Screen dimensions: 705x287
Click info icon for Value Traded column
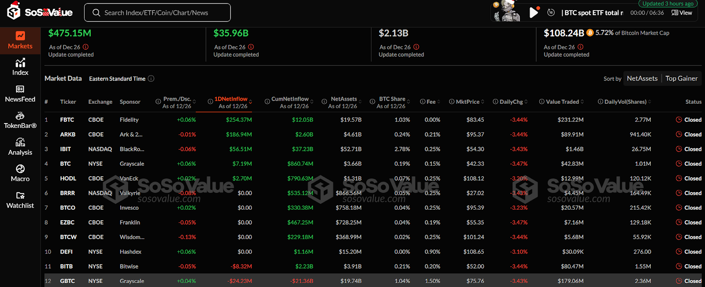tap(542, 102)
